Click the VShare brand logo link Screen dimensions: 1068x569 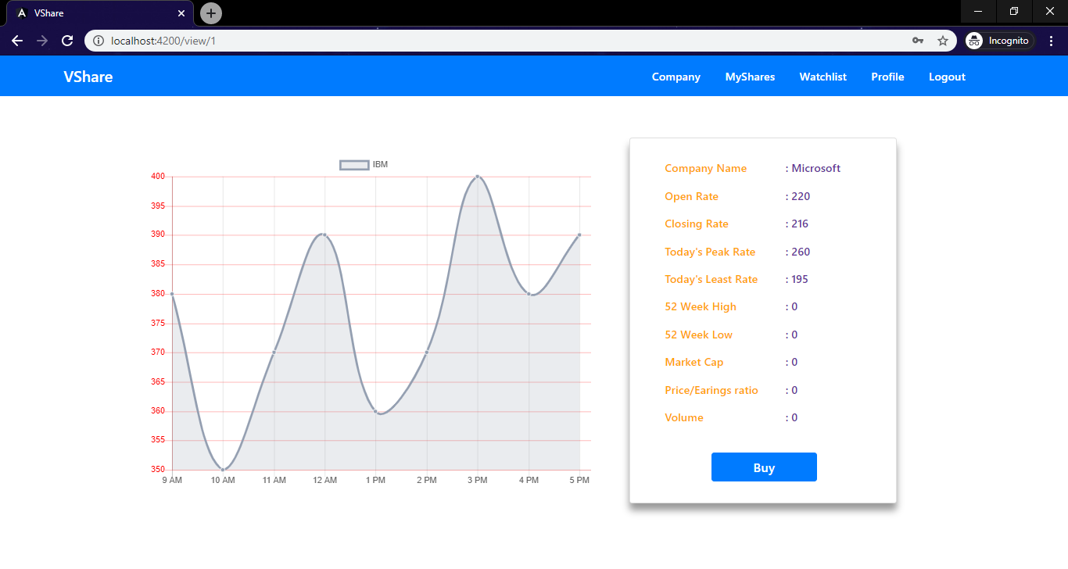[x=88, y=77]
